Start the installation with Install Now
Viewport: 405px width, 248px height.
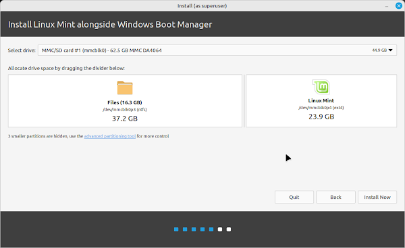(x=377, y=197)
